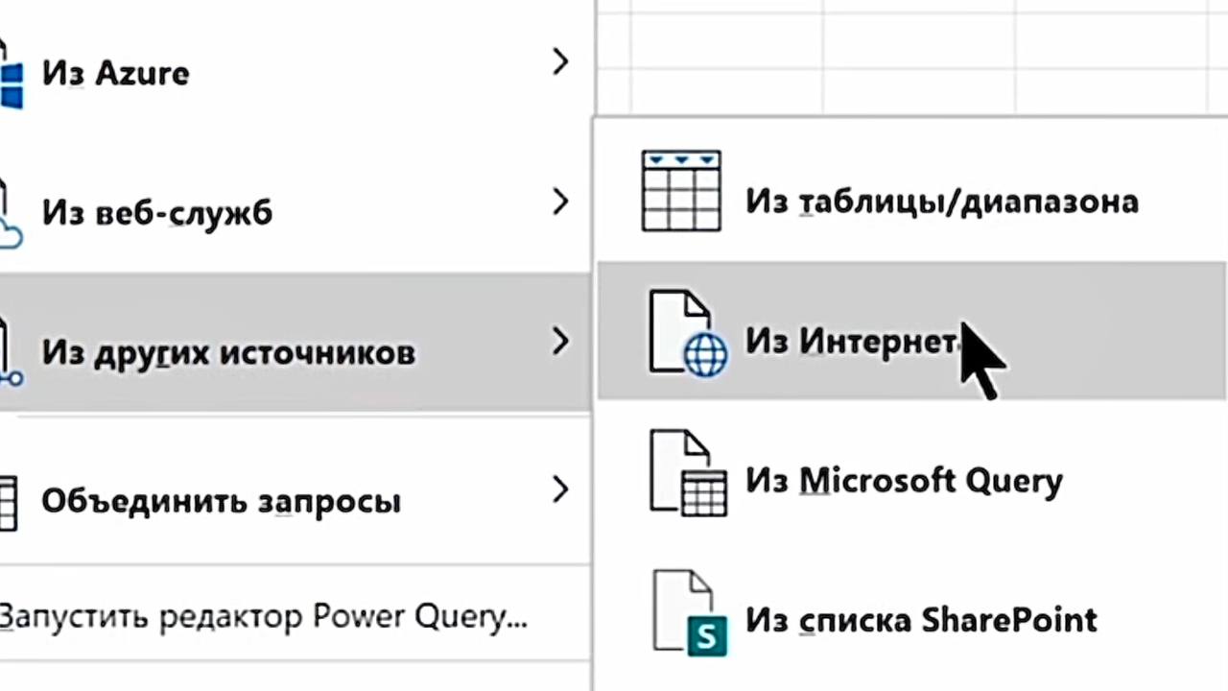
Task: Launch Запустить редактор Power Query
Action: pos(264,616)
